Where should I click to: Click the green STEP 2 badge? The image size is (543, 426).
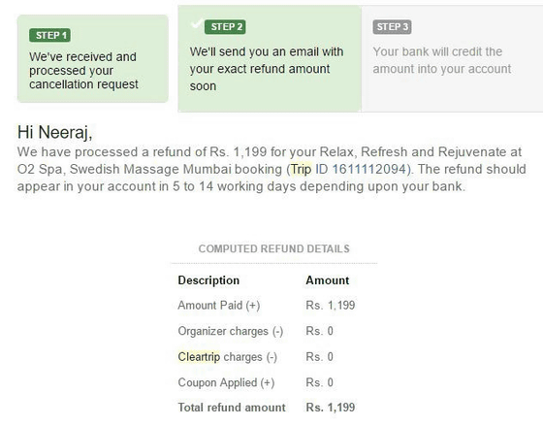(225, 27)
